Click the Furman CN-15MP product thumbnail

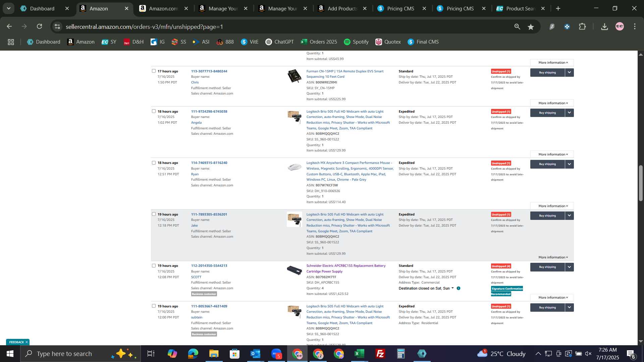pos(294,76)
